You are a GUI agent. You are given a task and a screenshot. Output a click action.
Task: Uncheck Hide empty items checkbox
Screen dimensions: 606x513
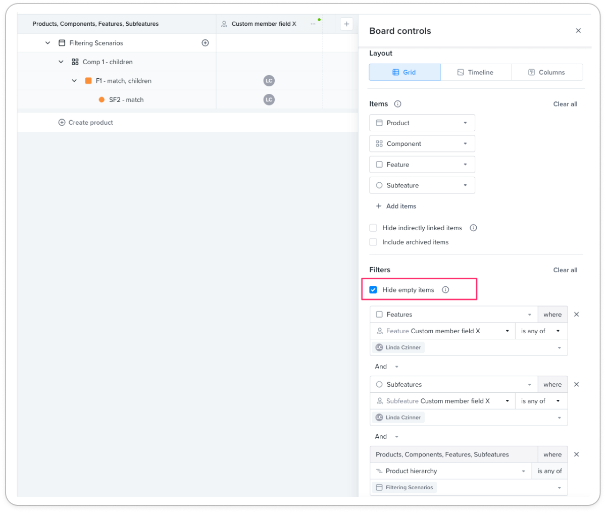(373, 290)
